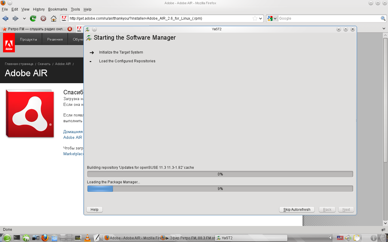
Task: Click the Adobe logo on the web page
Action: pos(9,43)
